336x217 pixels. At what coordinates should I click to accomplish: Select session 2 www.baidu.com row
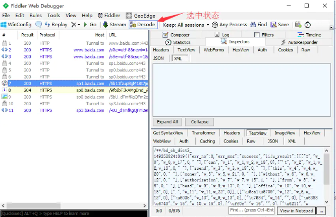(x=74, y=50)
